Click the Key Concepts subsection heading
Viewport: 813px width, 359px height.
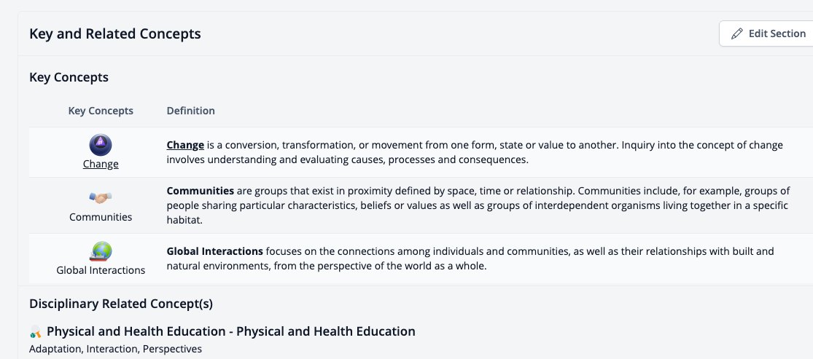click(69, 78)
